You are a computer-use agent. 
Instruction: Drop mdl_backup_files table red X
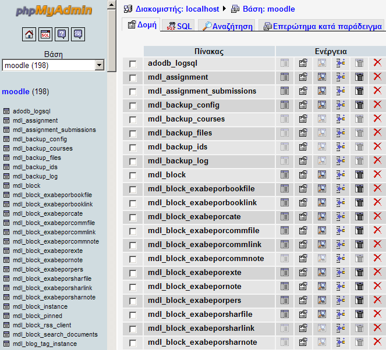click(377, 133)
